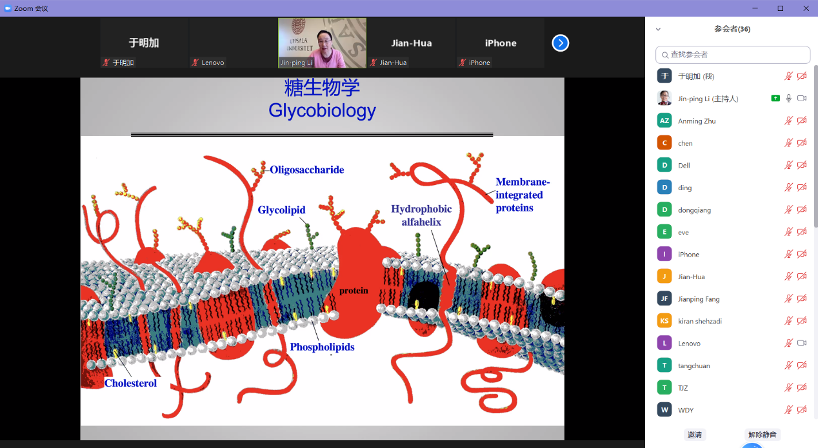Show next video thumbnails with blue arrow
The width and height of the screenshot is (818, 448).
click(x=561, y=43)
